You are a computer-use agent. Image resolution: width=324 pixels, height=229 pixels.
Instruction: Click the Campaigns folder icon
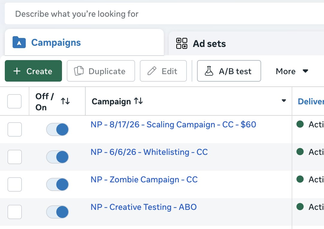[x=19, y=42]
